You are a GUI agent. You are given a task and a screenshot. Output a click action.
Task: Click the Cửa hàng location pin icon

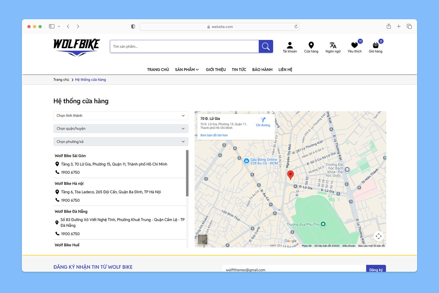coord(311,45)
